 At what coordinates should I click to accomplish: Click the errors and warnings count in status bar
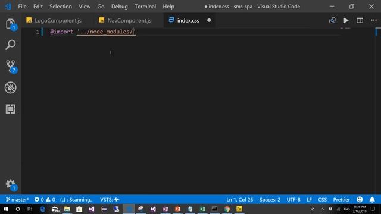45,200
